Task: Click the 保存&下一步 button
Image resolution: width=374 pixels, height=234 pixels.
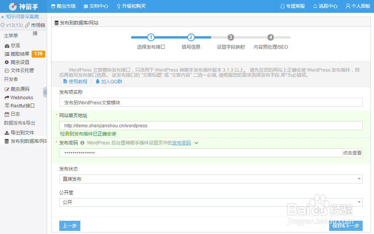Action: 346,226
